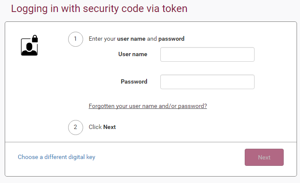Click the user profile with padlock icon

tap(29, 45)
